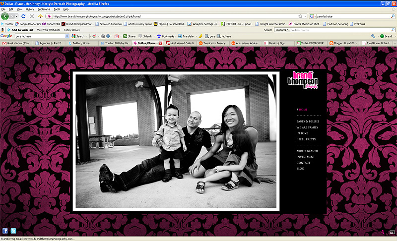The width and height of the screenshot is (397, 241).
Task: Find word 'lachaise' using toolbar button
Action: (224, 36)
